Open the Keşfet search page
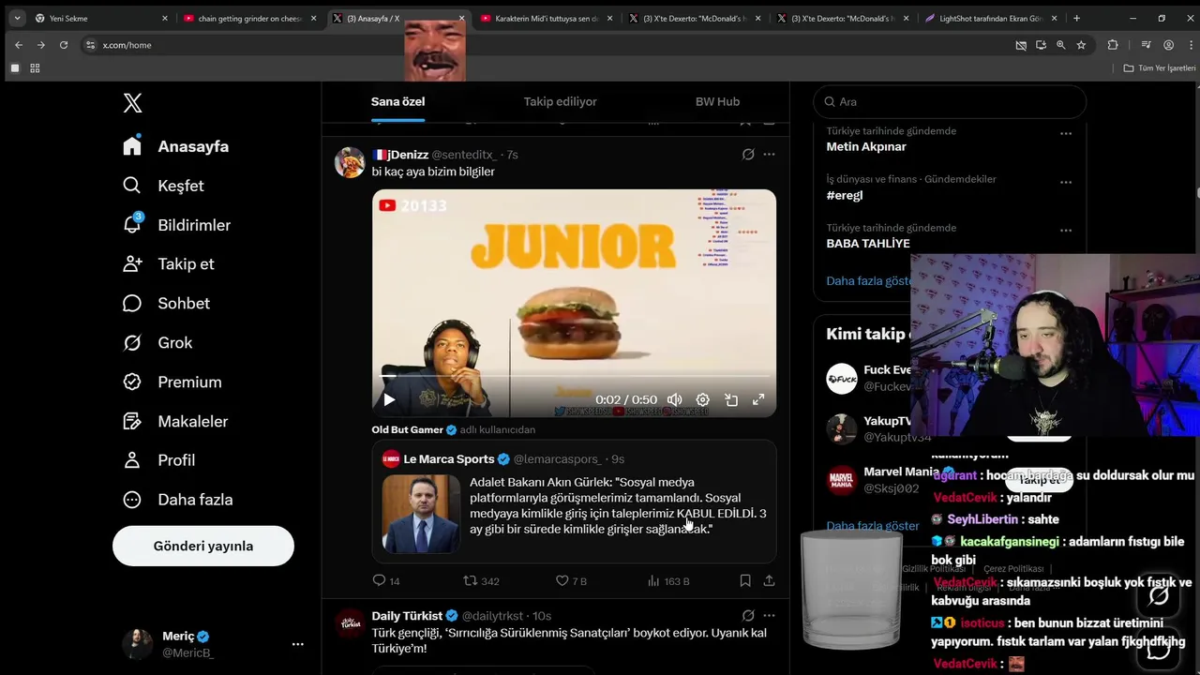 pyautogui.click(x=163, y=186)
